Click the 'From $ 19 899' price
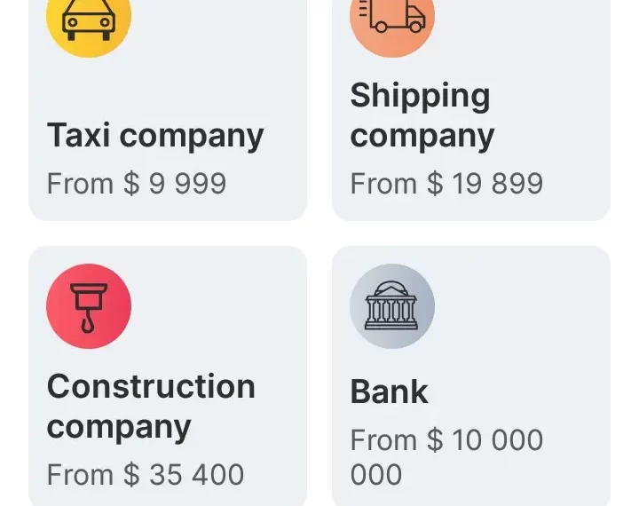The width and height of the screenshot is (639, 506). (446, 184)
